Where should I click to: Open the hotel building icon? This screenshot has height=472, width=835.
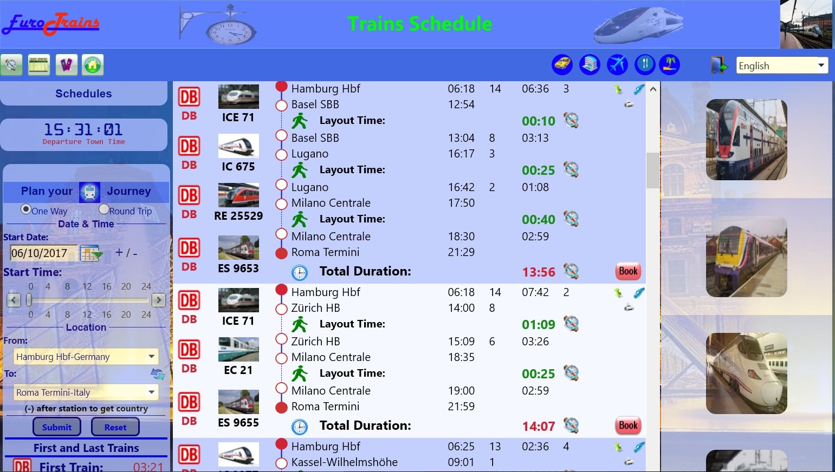tap(589, 64)
